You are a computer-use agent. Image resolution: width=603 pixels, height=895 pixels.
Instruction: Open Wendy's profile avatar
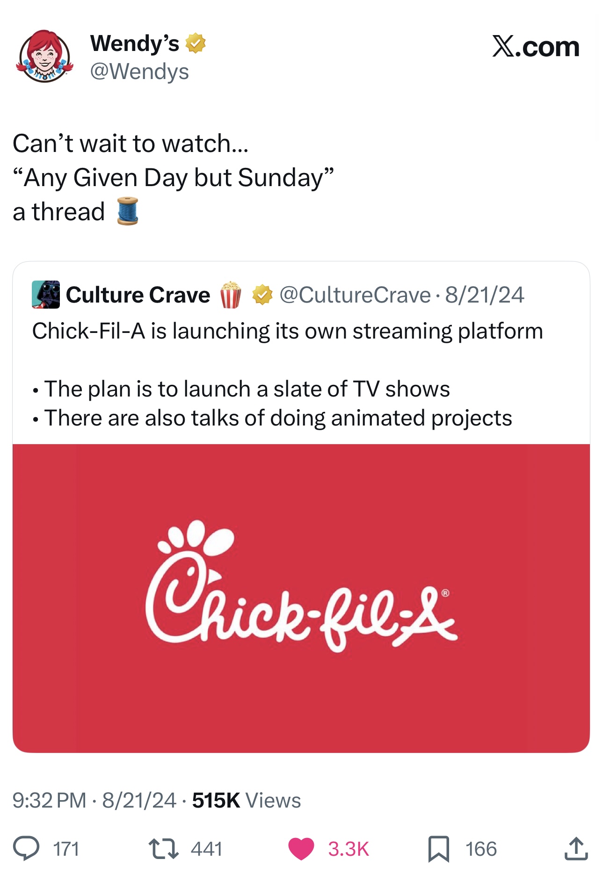[x=44, y=57]
